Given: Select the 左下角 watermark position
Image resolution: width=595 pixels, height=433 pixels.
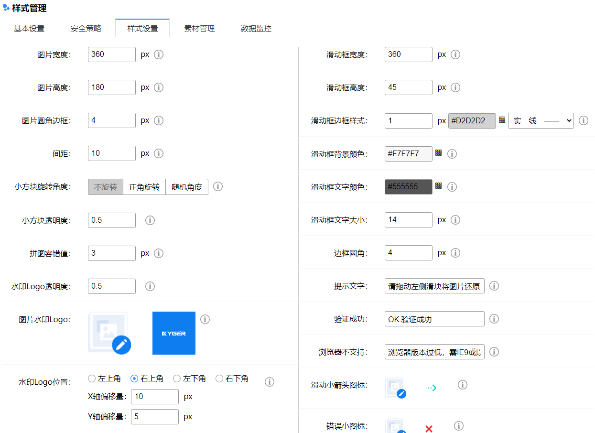Looking at the screenshot, I should [176, 378].
